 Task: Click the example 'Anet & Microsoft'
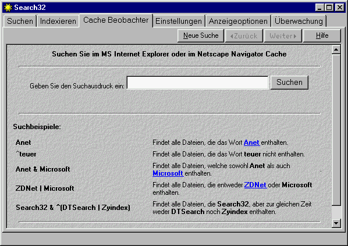click(43, 169)
